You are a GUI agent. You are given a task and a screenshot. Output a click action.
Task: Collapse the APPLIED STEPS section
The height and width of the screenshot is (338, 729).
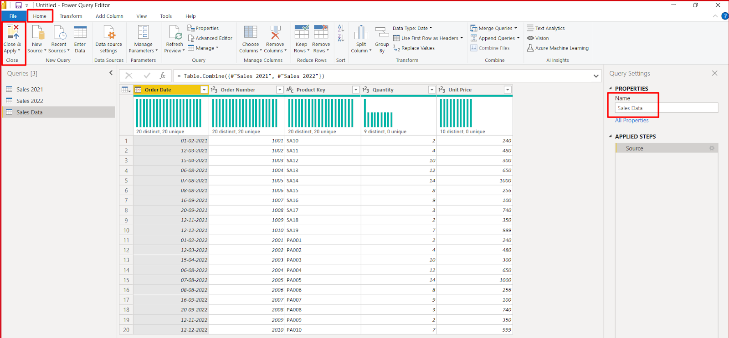pos(611,136)
